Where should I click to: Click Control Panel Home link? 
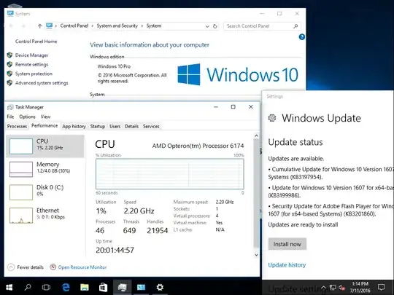(x=36, y=42)
